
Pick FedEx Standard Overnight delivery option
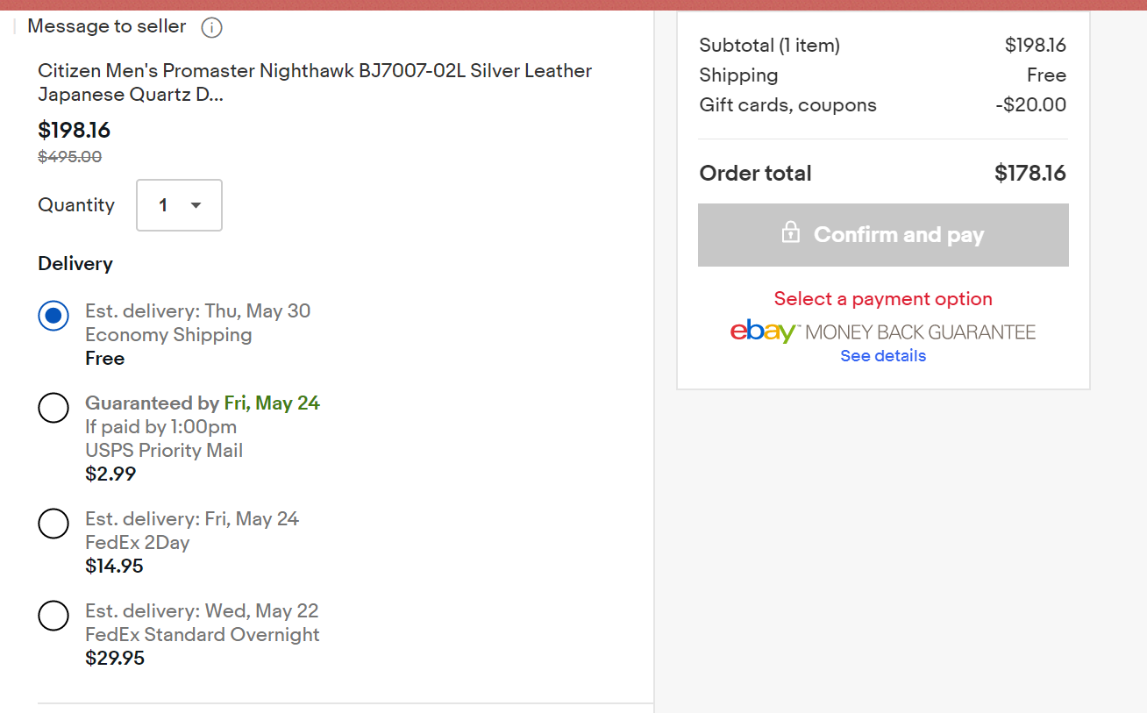pyautogui.click(x=53, y=615)
